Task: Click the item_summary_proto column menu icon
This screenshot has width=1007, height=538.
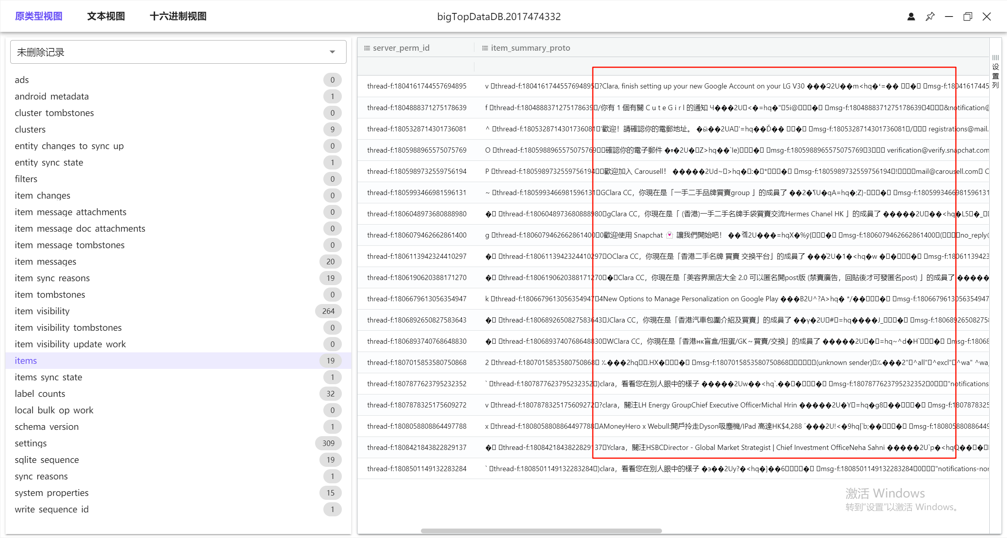Action: [485, 48]
